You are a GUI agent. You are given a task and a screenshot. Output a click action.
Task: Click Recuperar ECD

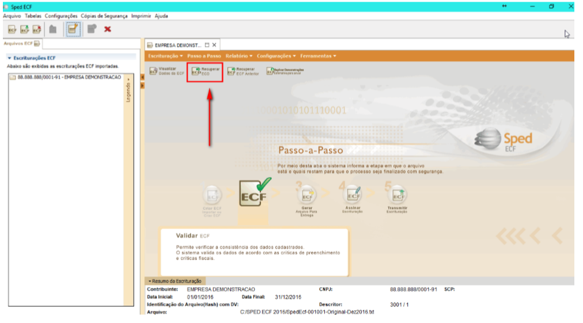point(206,71)
